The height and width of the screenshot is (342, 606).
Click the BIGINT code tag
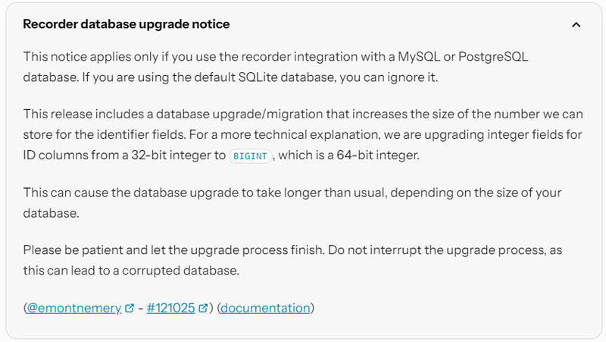point(250,156)
